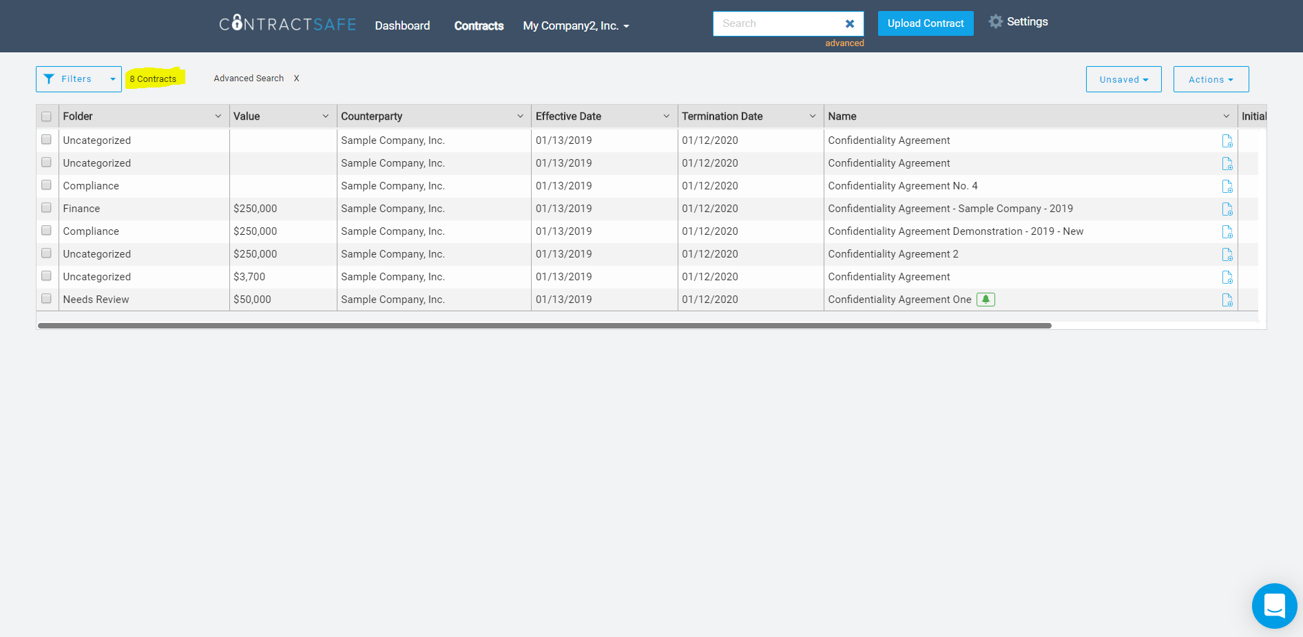1303x637 pixels.
Task: Click Confidentiality Agreement 2 name
Action: tap(893, 254)
